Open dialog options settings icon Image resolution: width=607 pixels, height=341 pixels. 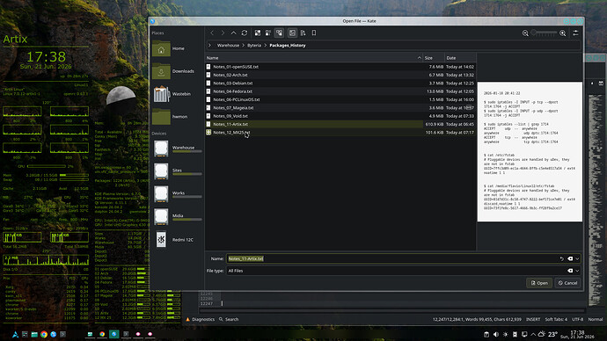tap(575, 33)
